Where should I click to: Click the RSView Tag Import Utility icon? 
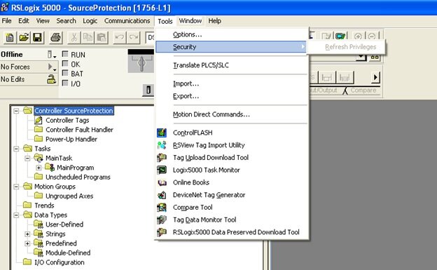click(162, 145)
